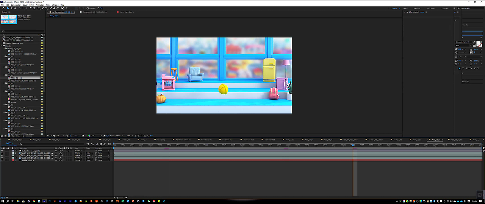Open the Layer Black Solid 4 viewer tab
Screen dimensions: 485x204
[127, 12]
